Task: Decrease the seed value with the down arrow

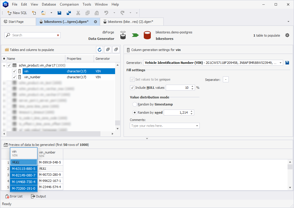Action: click(x=192, y=114)
